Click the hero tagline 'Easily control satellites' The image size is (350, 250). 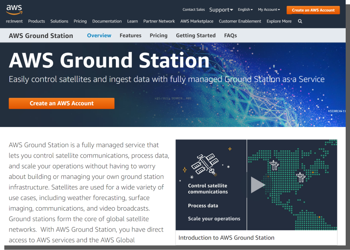166,79
